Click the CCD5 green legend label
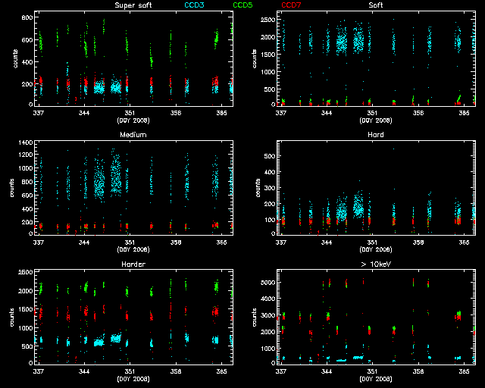 click(243, 5)
